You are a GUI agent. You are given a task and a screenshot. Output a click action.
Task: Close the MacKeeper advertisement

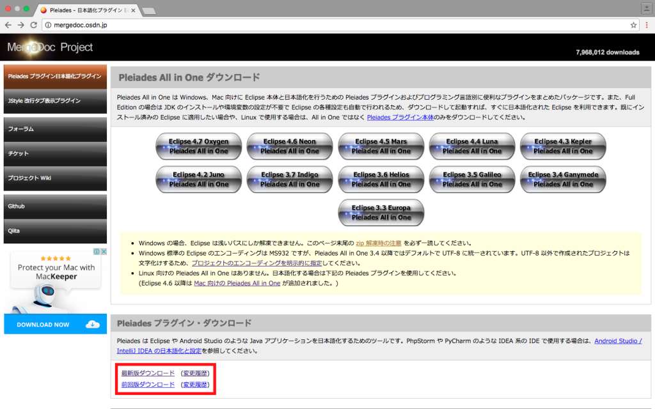click(104, 251)
